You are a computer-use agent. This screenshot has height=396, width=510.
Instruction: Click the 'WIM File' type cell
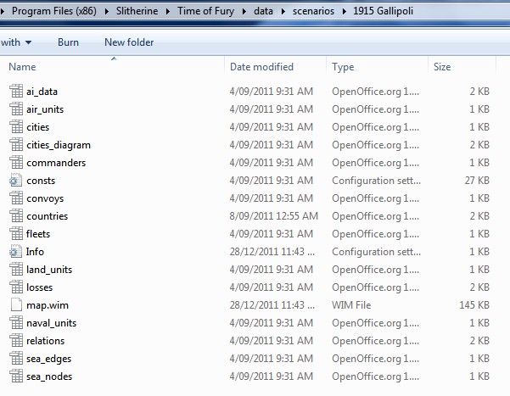[351, 305]
